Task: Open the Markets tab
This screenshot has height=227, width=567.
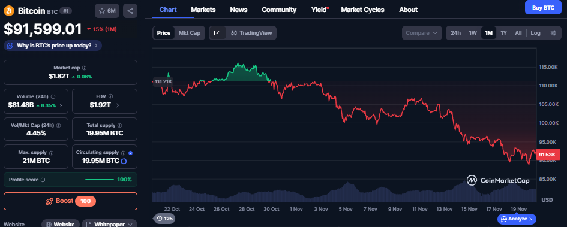Action: pos(203,10)
